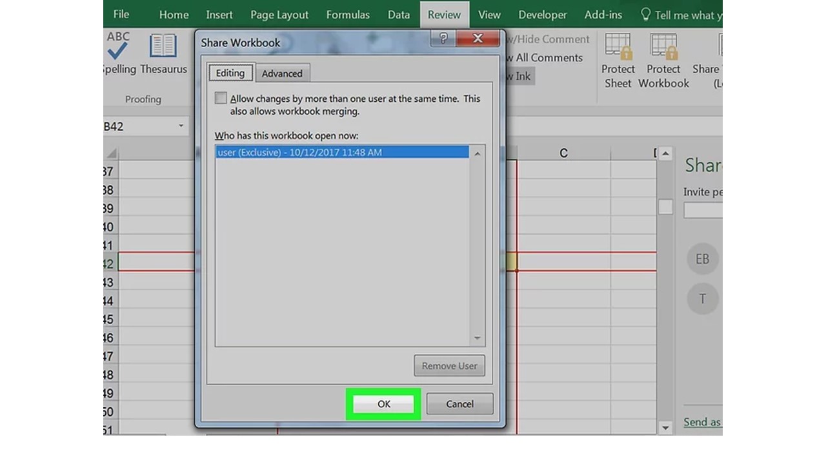Open the dialog help question mark
Viewport: 826px width, 464px height.
(x=443, y=39)
